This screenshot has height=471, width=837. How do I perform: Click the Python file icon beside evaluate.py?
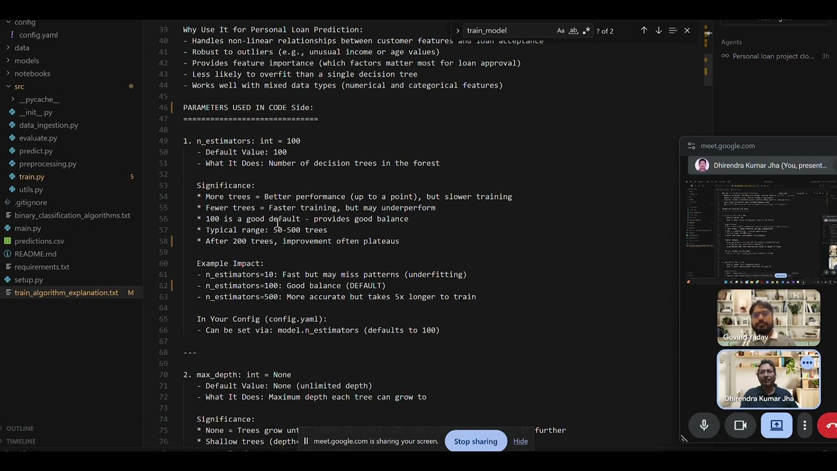point(12,138)
